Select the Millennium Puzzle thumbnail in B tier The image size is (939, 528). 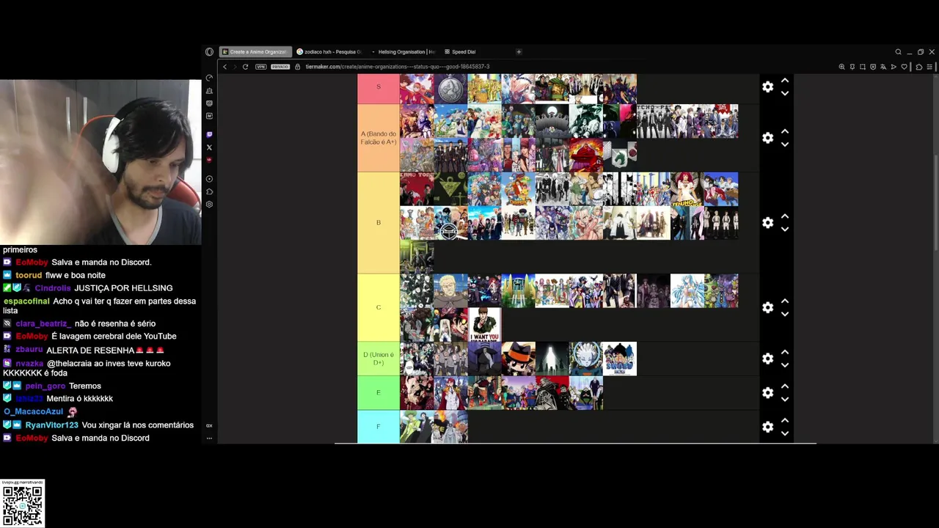click(450, 189)
